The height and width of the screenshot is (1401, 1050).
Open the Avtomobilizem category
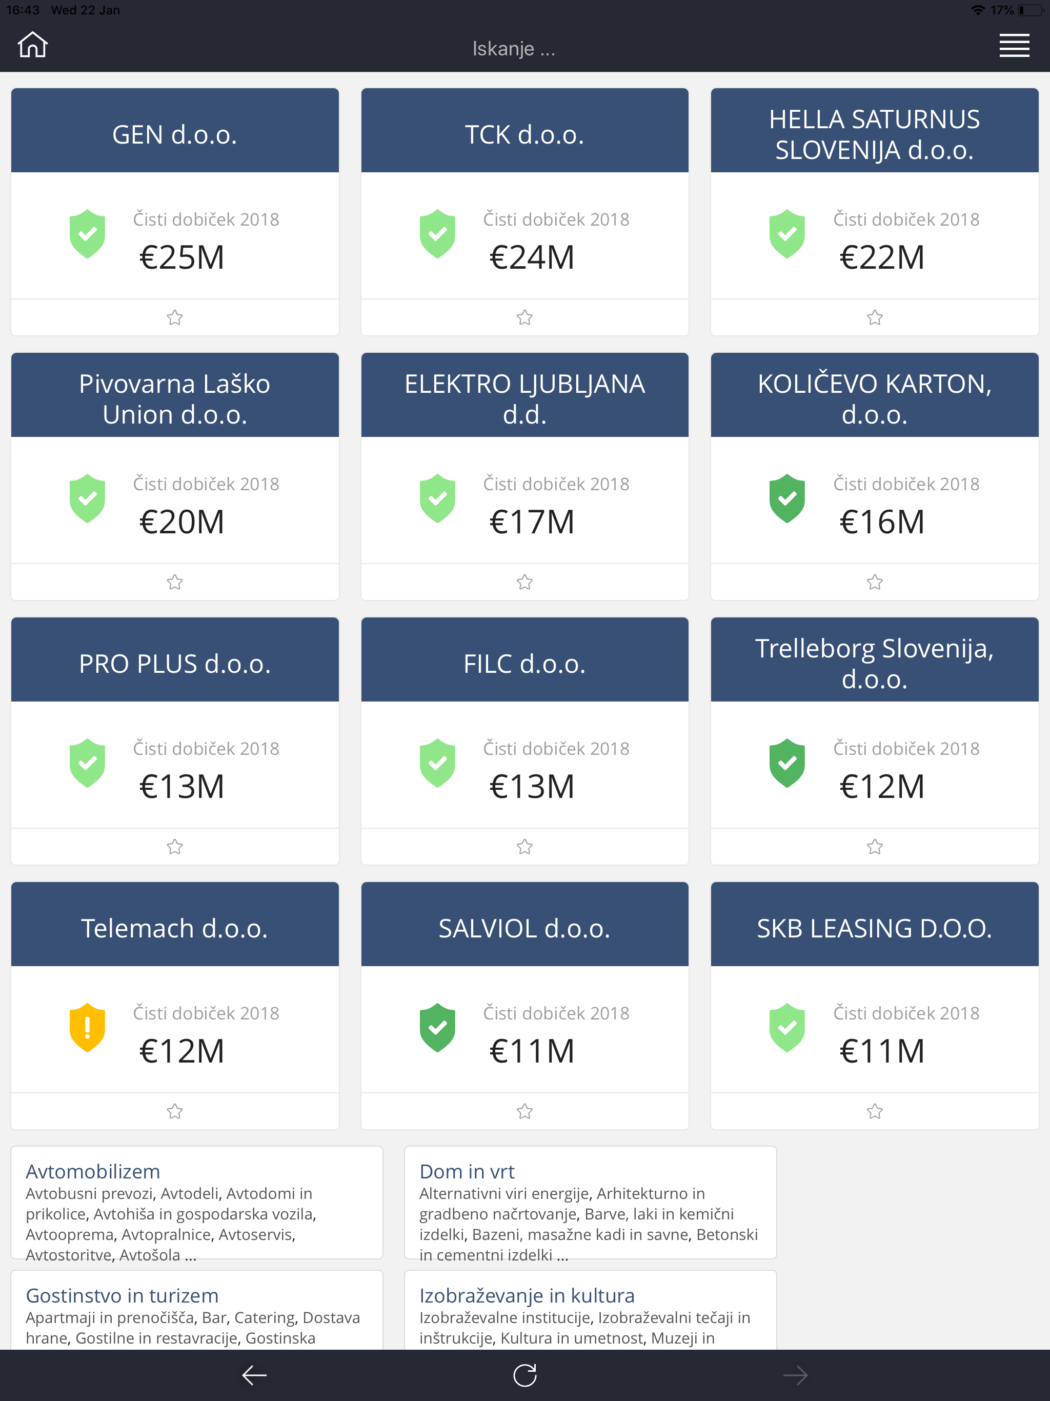92,1171
